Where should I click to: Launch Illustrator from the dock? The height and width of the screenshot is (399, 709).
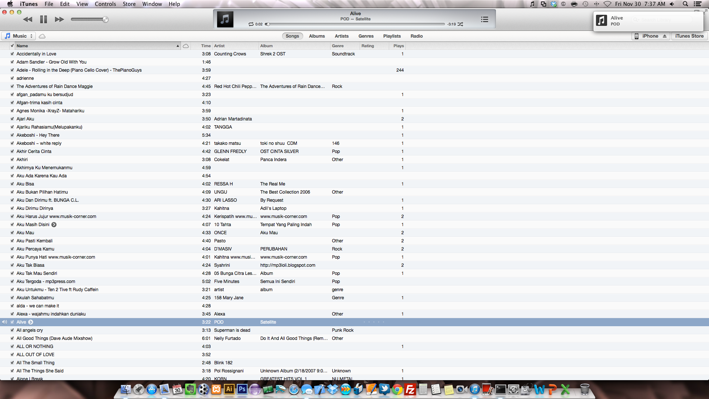[229, 389]
